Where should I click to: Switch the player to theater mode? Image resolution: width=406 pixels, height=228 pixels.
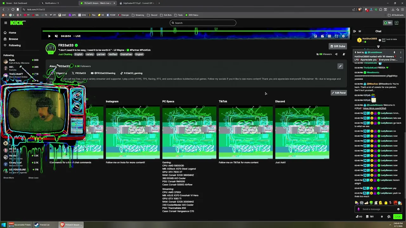pos(329,36)
